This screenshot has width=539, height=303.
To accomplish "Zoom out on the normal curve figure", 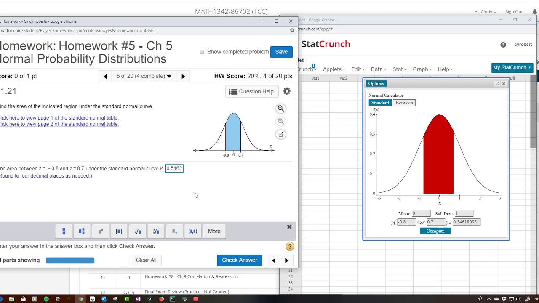I will (x=281, y=121).
